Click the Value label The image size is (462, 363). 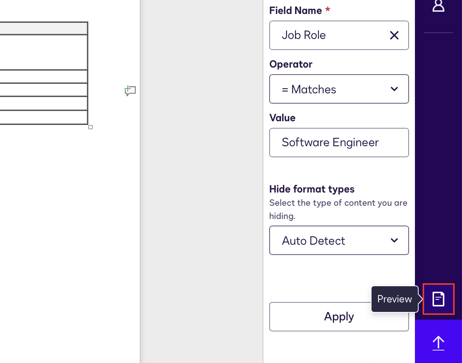(282, 118)
